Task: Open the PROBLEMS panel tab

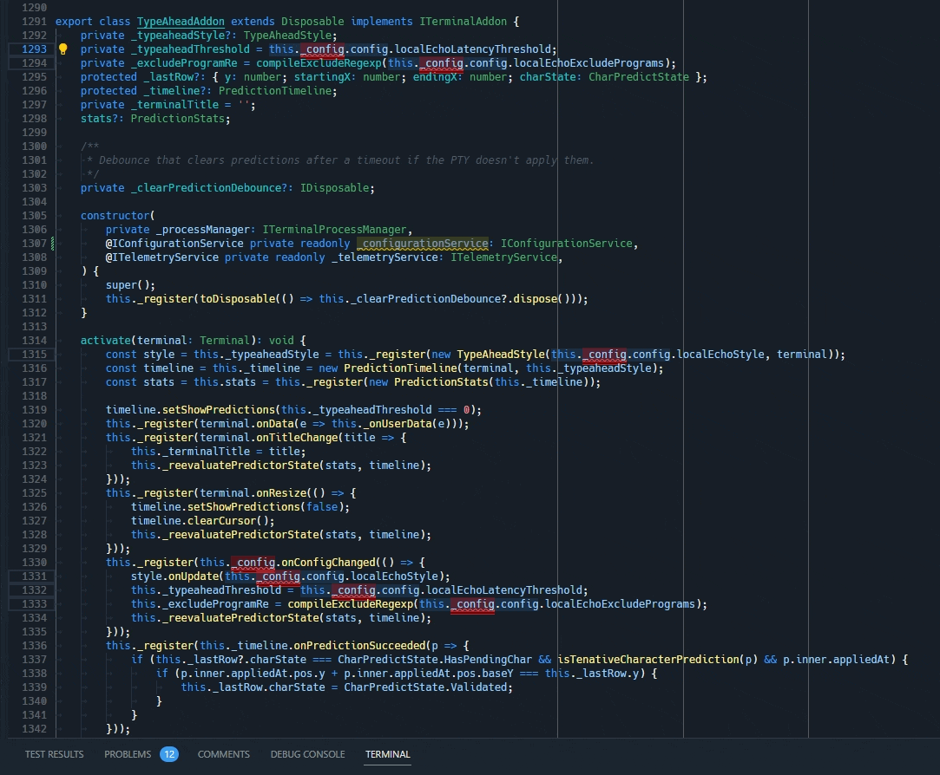Action: point(128,754)
